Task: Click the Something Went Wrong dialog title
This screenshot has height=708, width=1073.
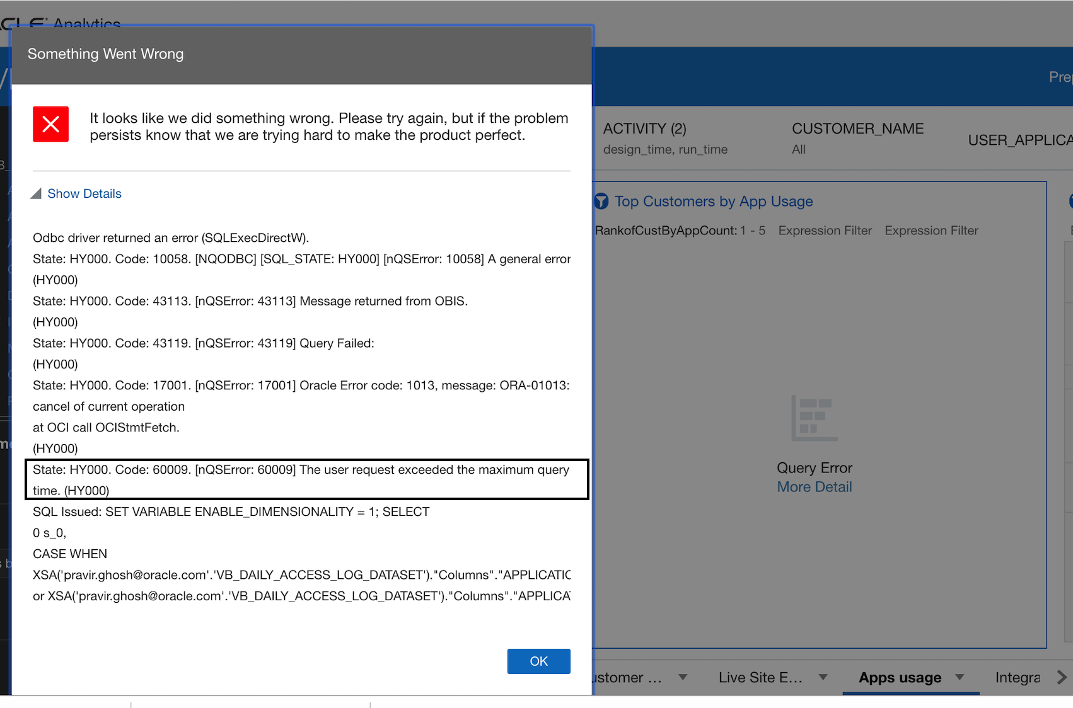Action: click(105, 54)
